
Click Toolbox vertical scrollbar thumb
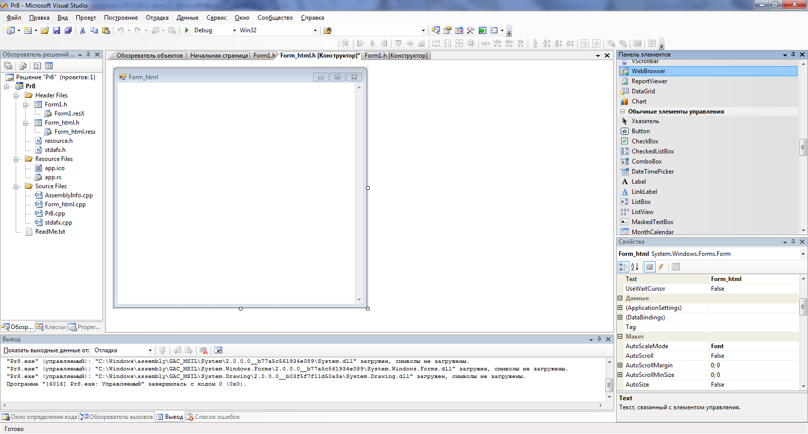[x=803, y=147]
